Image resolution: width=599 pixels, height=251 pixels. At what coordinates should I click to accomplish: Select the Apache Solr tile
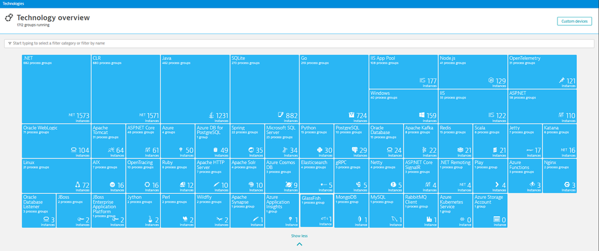[x=247, y=176]
